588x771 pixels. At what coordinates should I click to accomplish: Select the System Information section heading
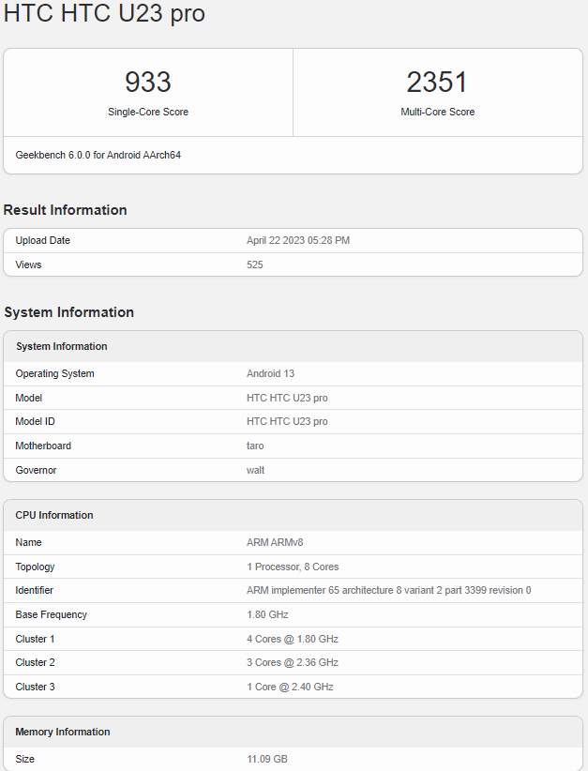[x=69, y=312]
